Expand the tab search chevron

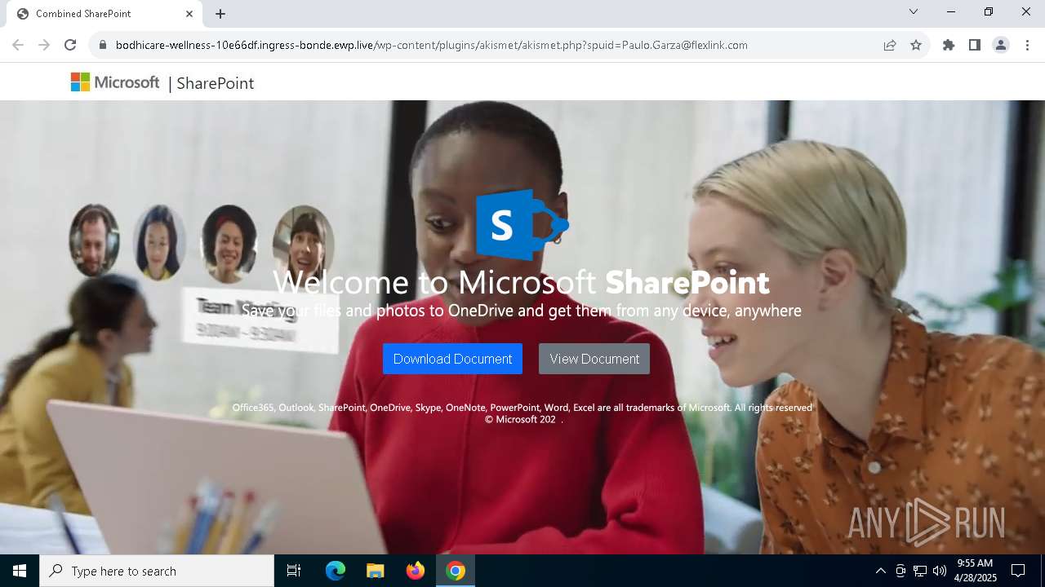point(914,11)
